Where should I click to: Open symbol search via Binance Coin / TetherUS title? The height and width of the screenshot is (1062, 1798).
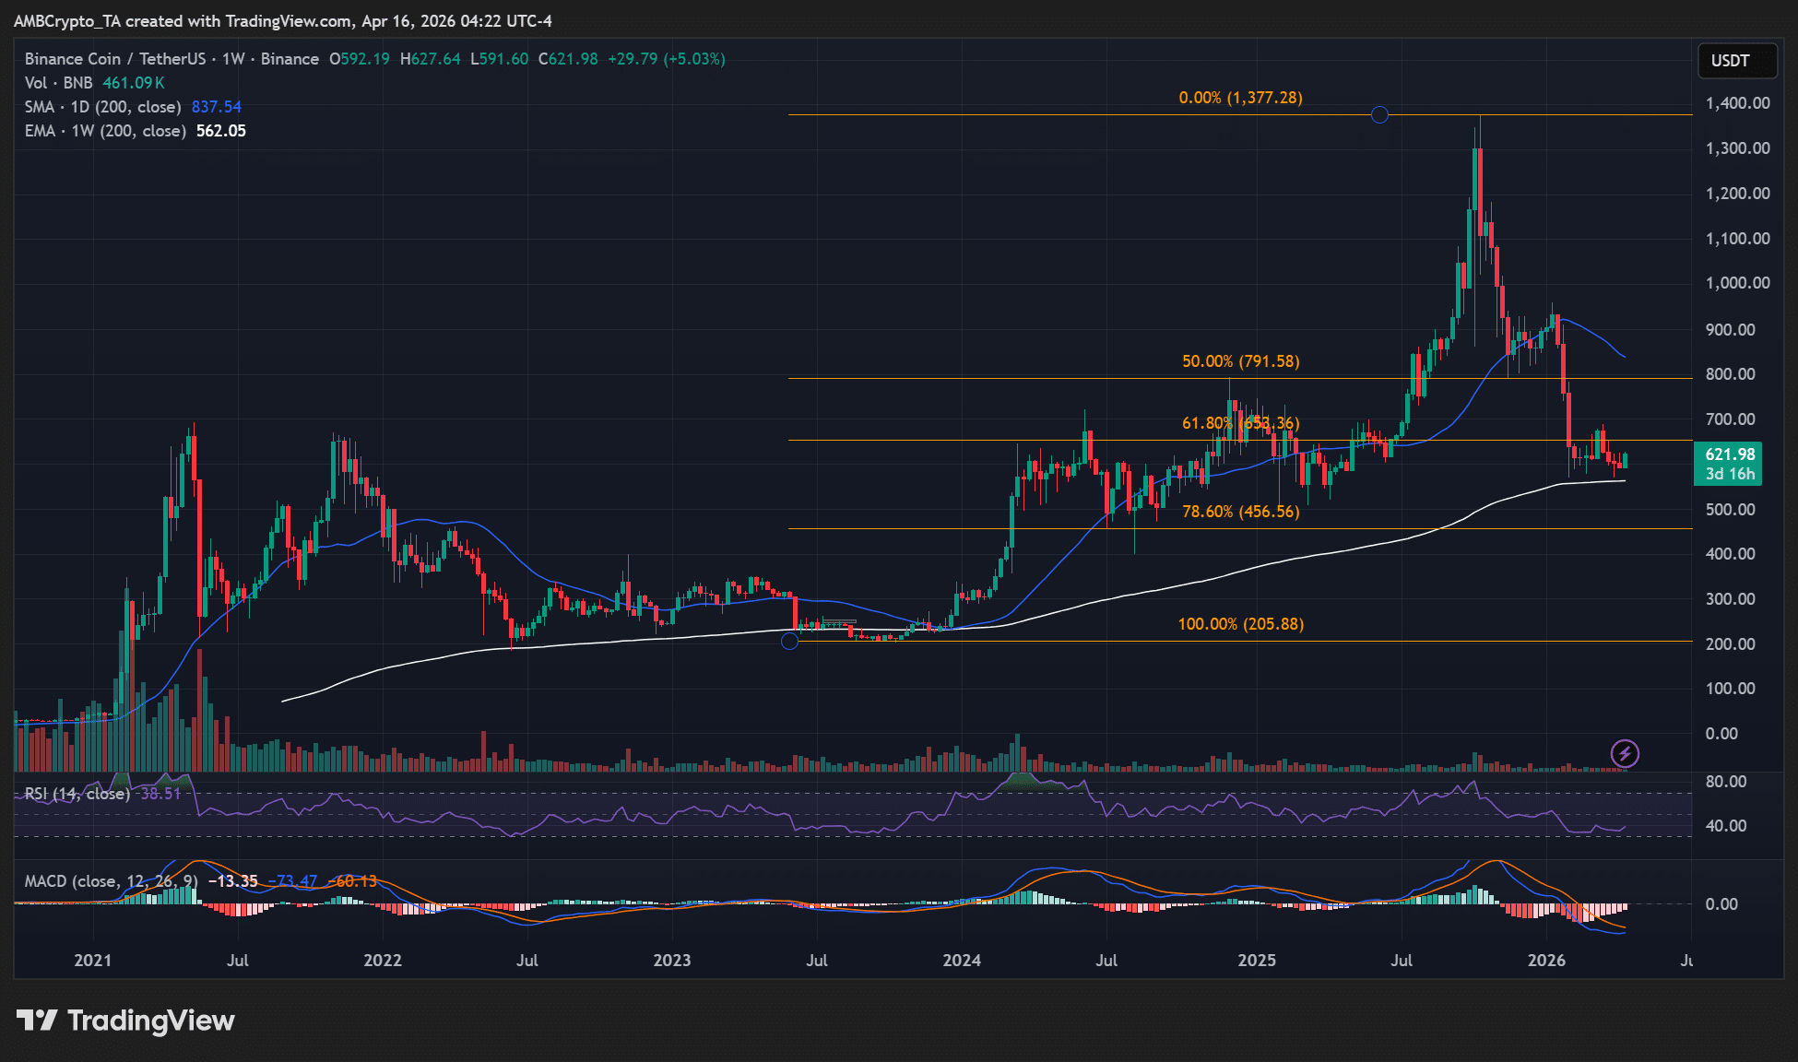115,58
